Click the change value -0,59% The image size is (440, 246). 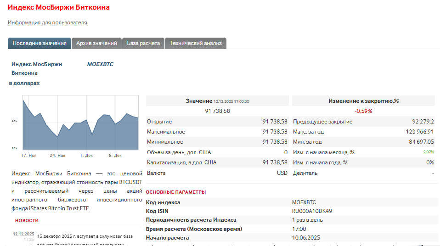point(363,111)
